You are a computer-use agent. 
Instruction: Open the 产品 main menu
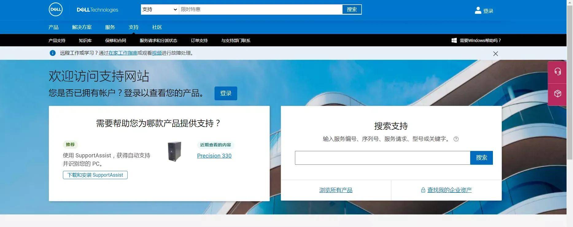53,27
